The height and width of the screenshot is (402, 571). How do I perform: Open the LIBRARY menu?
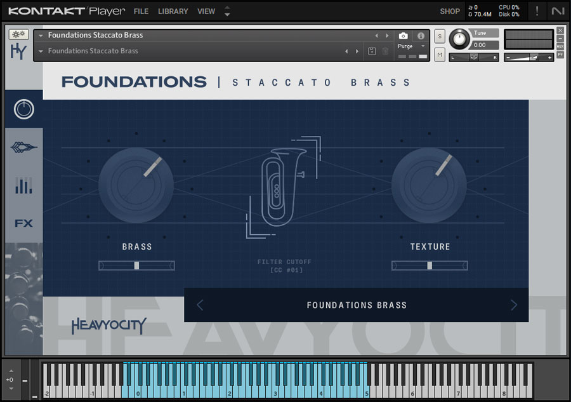pos(173,11)
